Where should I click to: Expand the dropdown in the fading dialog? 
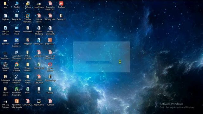pos(111,62)
